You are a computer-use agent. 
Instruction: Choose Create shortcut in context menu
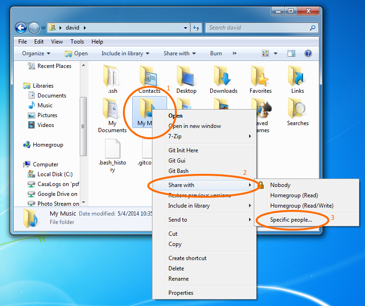point(187,258)
